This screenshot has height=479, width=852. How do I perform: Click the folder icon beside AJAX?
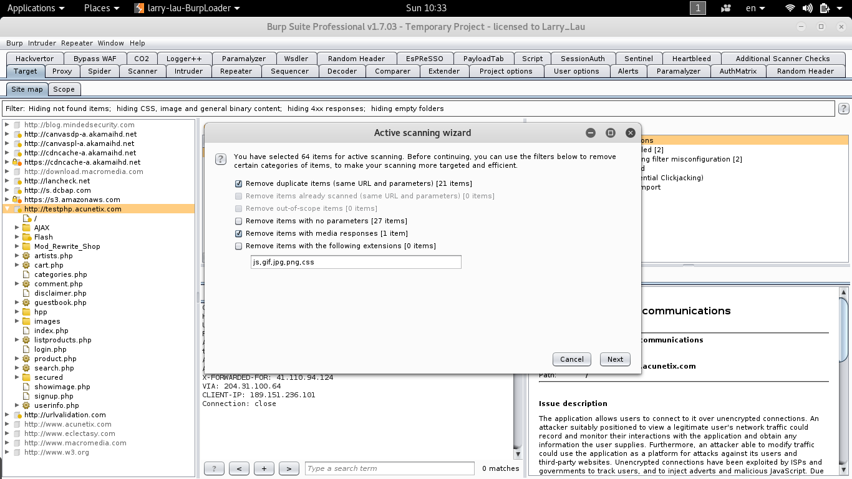pos(27,228)
